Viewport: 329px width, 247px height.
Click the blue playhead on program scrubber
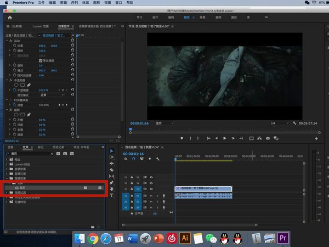click(131, 130)
